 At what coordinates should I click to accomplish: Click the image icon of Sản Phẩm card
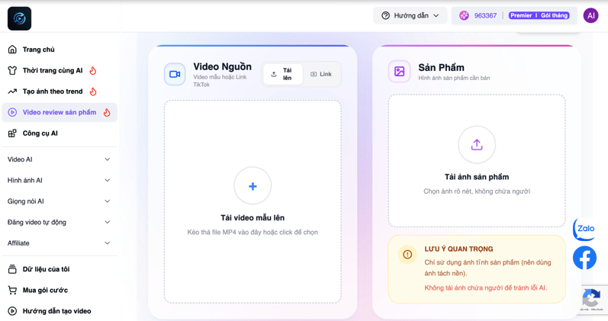coord(400,72)
